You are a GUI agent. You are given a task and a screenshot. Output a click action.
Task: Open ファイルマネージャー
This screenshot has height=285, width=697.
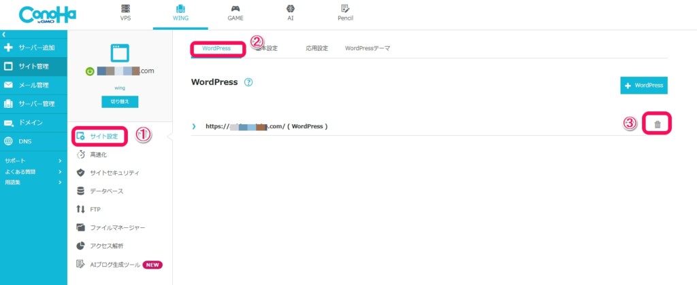(x=111, y=228)
